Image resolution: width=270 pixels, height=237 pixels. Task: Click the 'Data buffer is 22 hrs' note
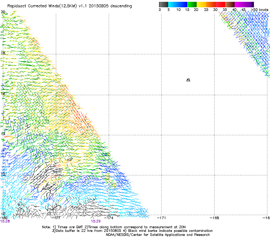[x=86, y=231]
